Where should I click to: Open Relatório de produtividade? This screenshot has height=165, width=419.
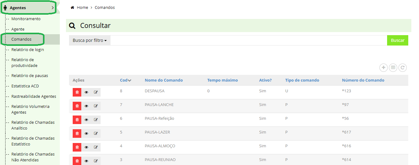24,63
